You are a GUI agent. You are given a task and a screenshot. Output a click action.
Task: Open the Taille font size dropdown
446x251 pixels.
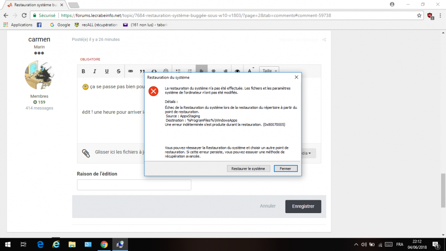coord(269,70)
